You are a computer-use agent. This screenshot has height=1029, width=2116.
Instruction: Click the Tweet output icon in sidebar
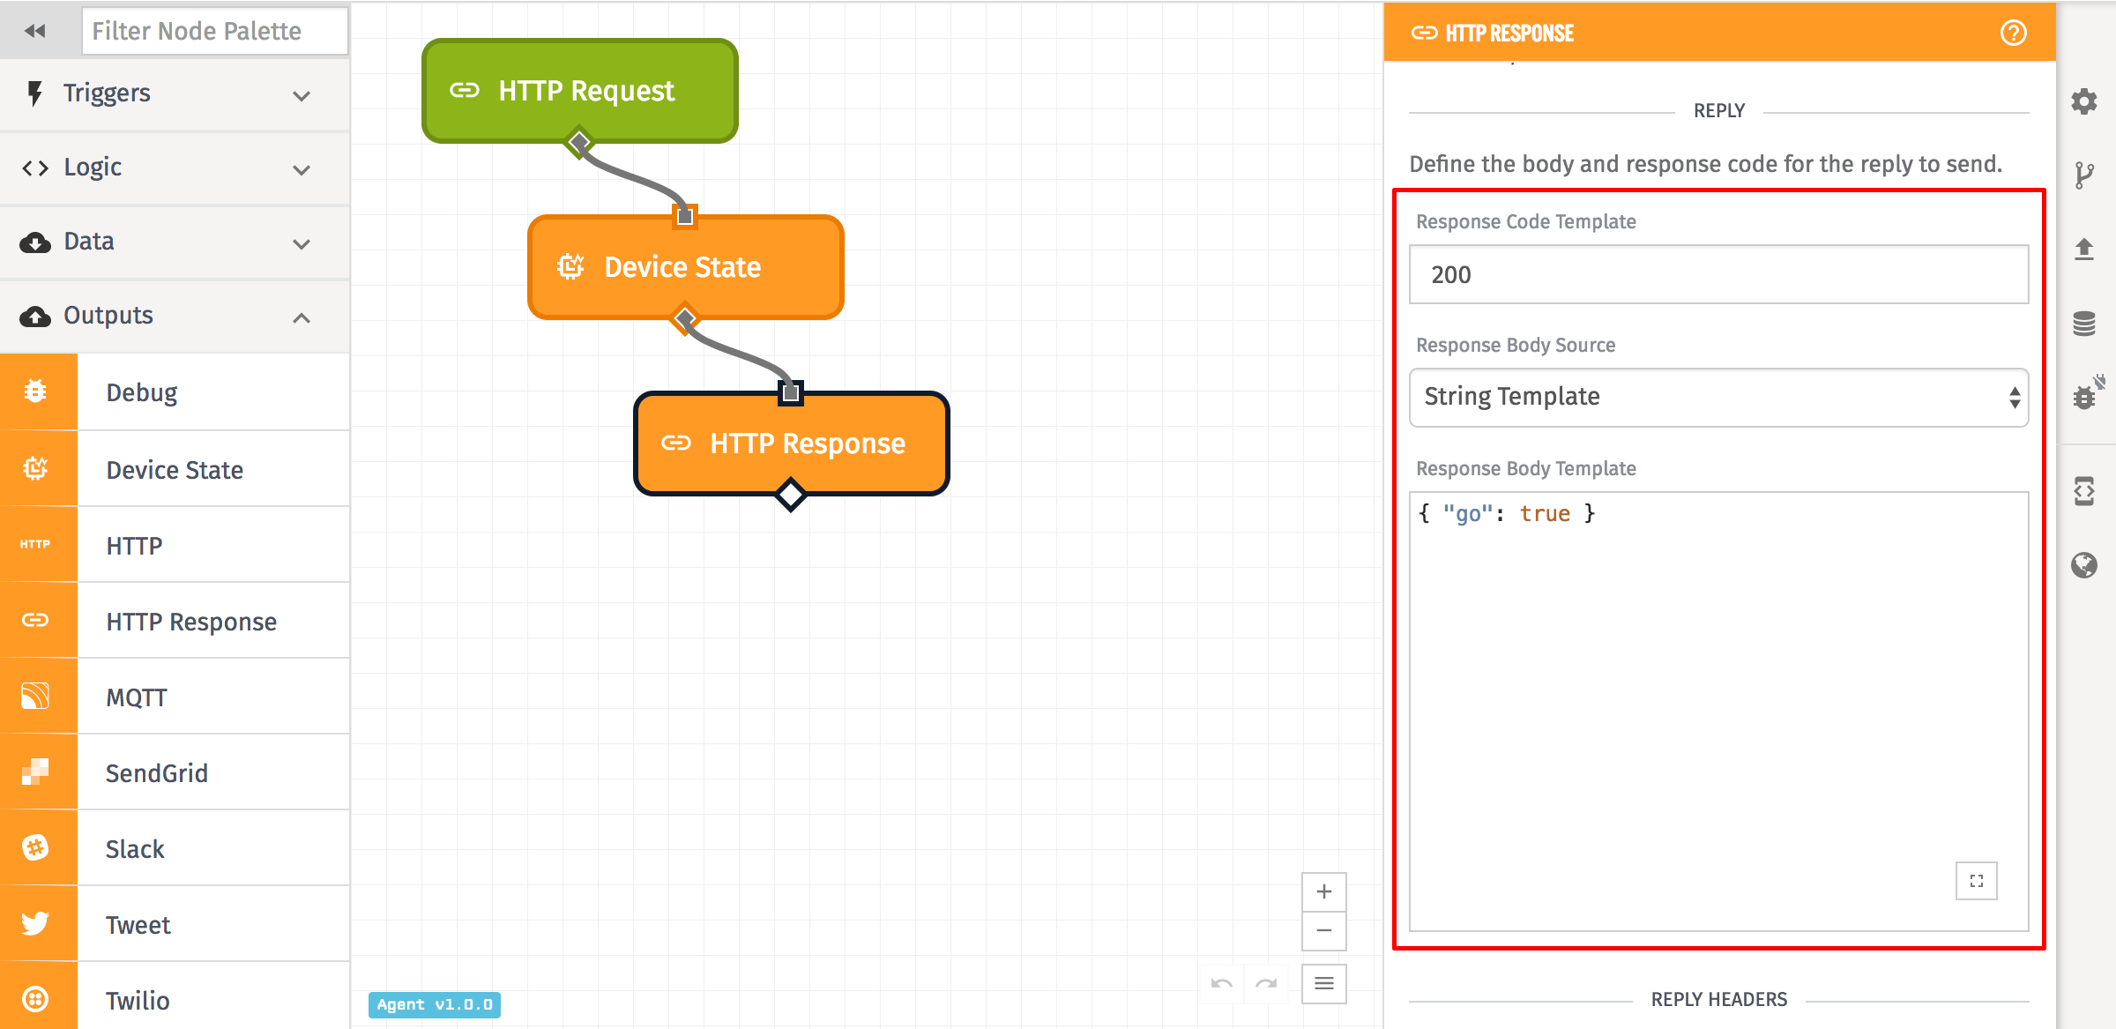coord(36,924)
